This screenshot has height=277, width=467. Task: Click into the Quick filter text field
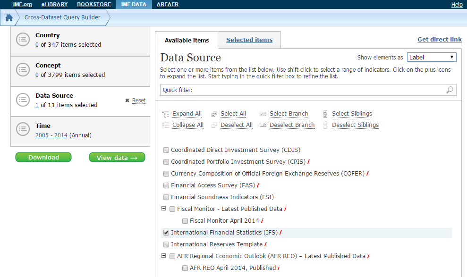tap(302, 90)
